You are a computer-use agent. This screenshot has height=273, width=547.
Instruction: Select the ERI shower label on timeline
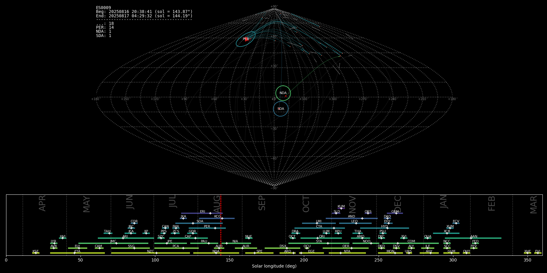[x=202, y=212]
